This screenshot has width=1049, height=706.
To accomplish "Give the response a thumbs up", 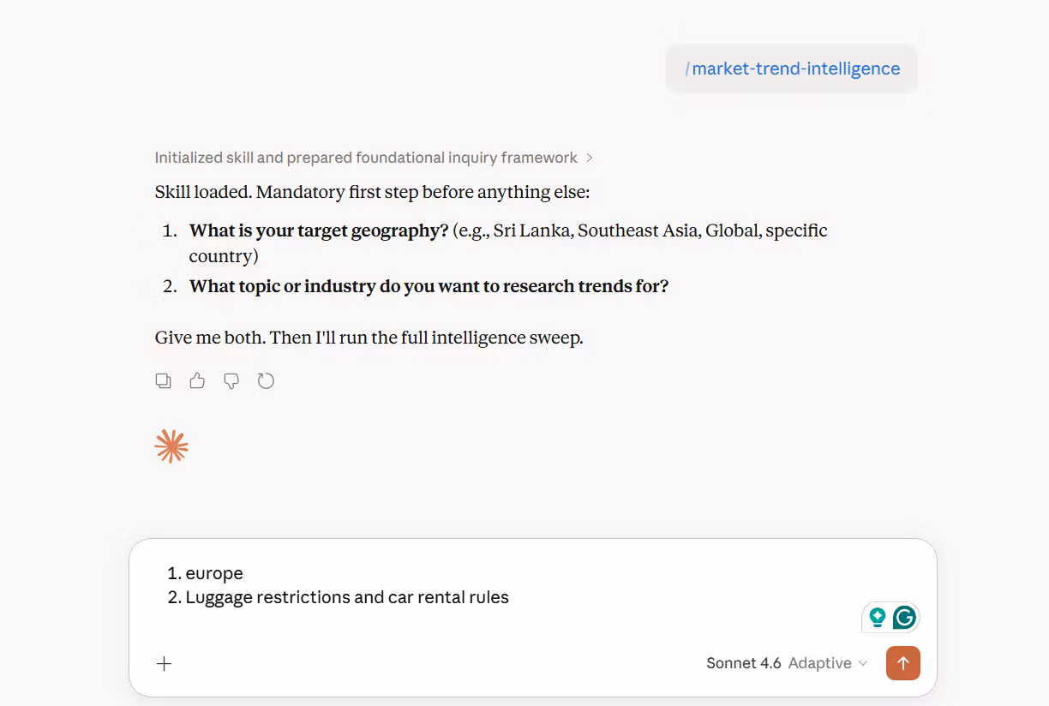I will coord(197,380).
